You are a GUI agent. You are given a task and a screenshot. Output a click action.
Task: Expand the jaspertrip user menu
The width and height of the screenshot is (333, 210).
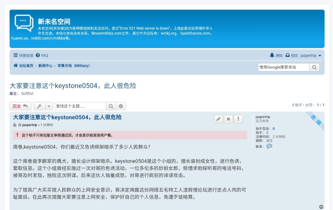(x=311, y=55)
